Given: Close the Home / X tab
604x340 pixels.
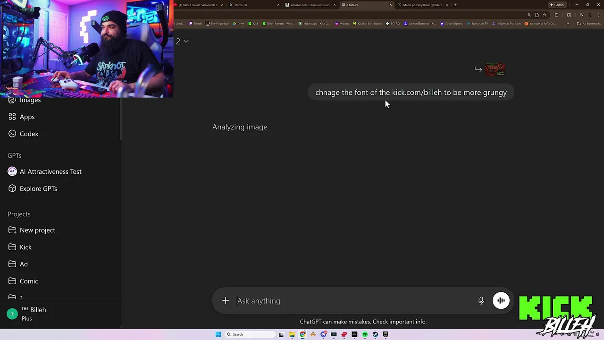Looking at the screenshot, I should point(278,5).
